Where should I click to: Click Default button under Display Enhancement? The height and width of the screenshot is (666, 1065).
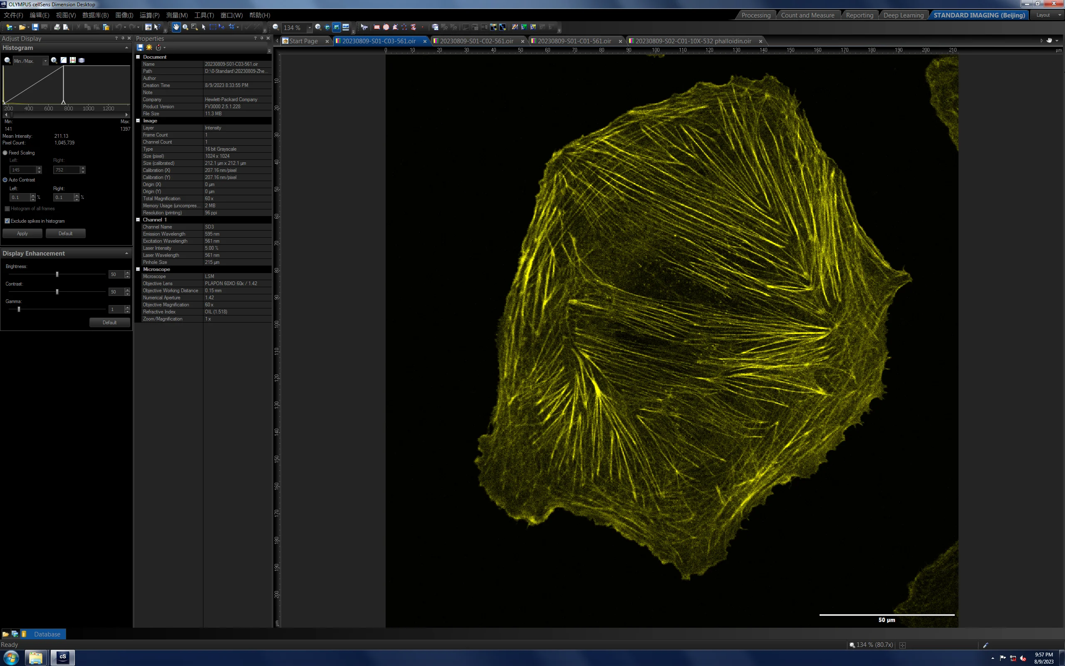109,323
